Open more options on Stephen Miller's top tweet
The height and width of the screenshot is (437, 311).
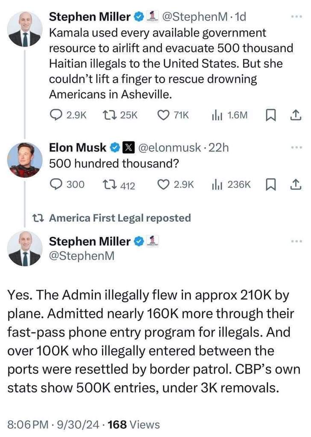(x=296, y=17)
